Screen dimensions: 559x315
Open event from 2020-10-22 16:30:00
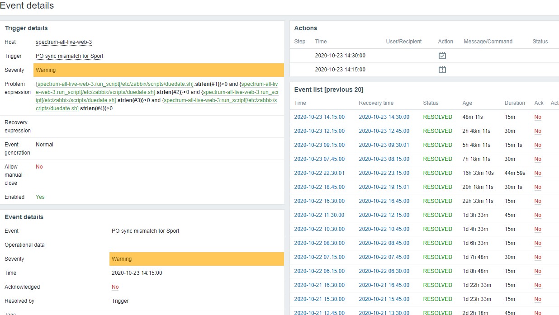tap(319, 201)
